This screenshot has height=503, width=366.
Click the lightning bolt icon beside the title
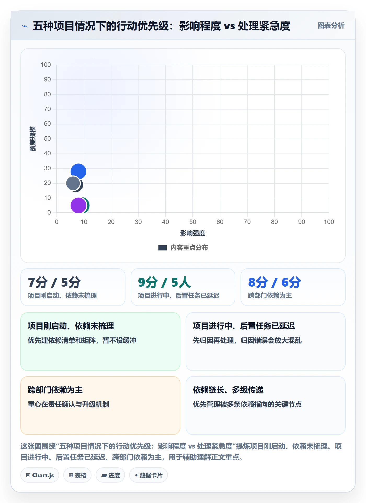[25, 26]
